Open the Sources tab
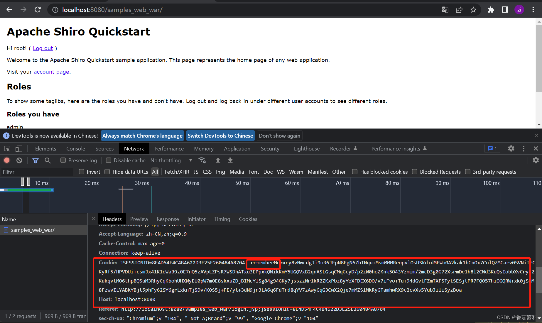This screenshot has height=323, width=542. coord(104,149)
